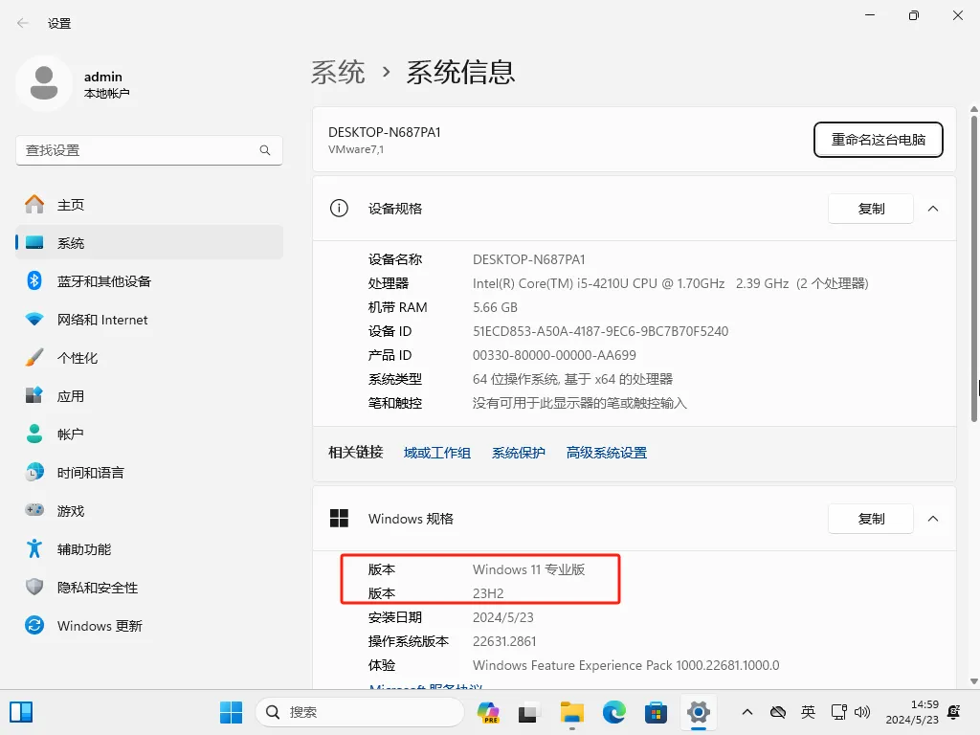Launch Microsoft Edge from the taskbar
980x735 pixels.
[x=613, y=712]
